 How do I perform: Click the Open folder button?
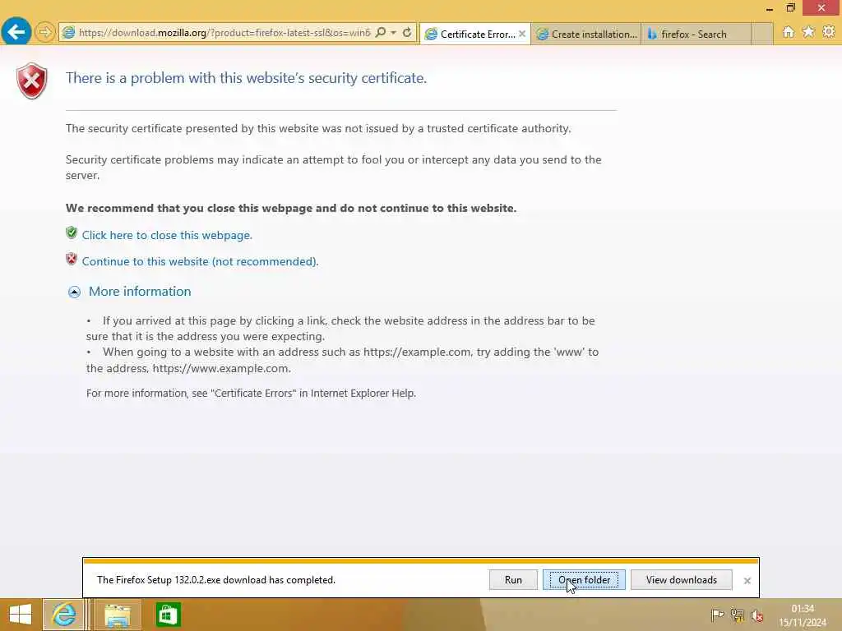pyautogui.click(x=584, y=579)
